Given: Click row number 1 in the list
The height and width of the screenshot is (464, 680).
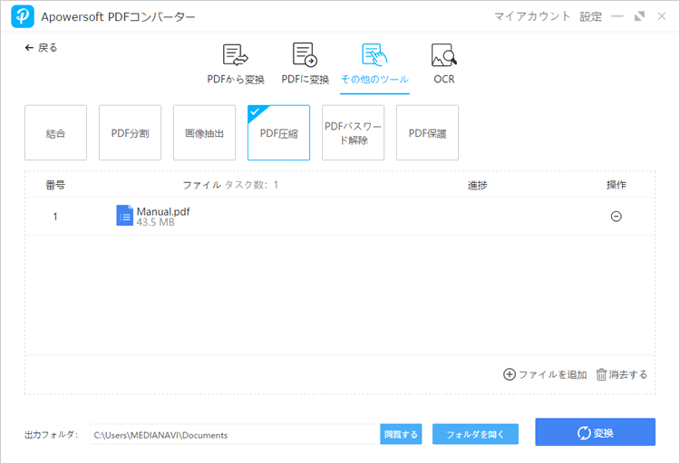Looking at the screenshot, I should point(55,217).
